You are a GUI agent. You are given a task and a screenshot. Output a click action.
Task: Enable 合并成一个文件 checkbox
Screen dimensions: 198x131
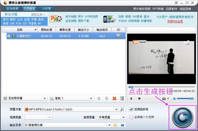pyautogui.click(x=131, y=117)
